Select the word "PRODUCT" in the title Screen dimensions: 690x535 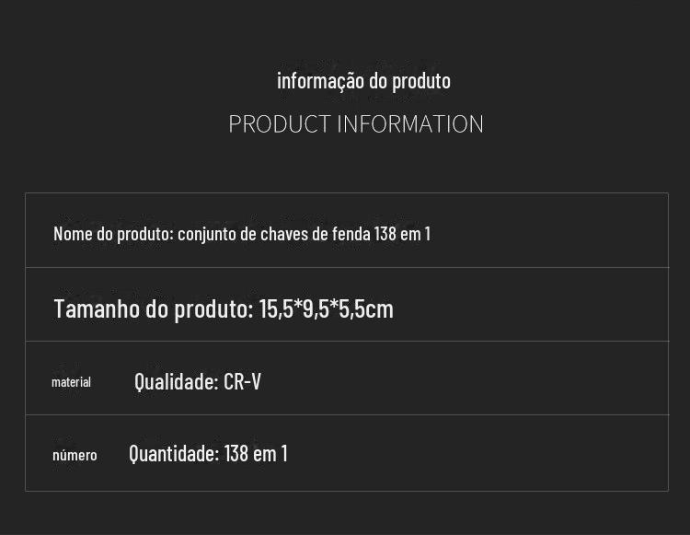[x=279, y=124]
